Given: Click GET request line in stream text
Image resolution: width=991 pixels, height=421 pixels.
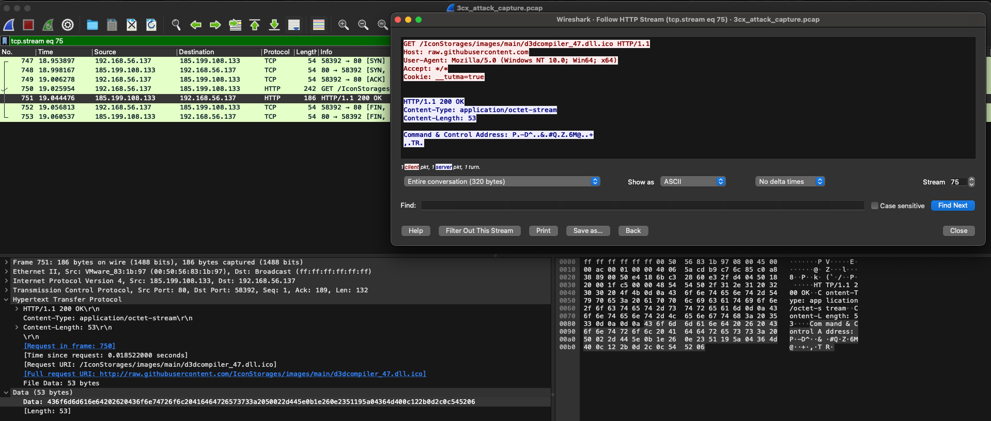Looking at the screenshot, I should point(527,44).
